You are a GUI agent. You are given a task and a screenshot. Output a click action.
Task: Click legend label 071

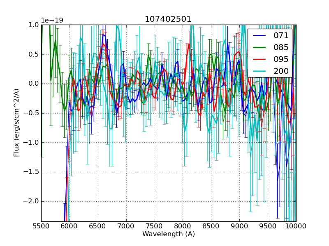click(x=281, y=36)
